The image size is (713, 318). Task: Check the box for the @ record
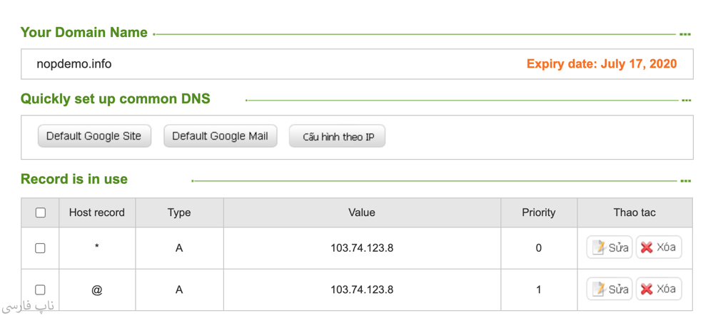(41, 289)
